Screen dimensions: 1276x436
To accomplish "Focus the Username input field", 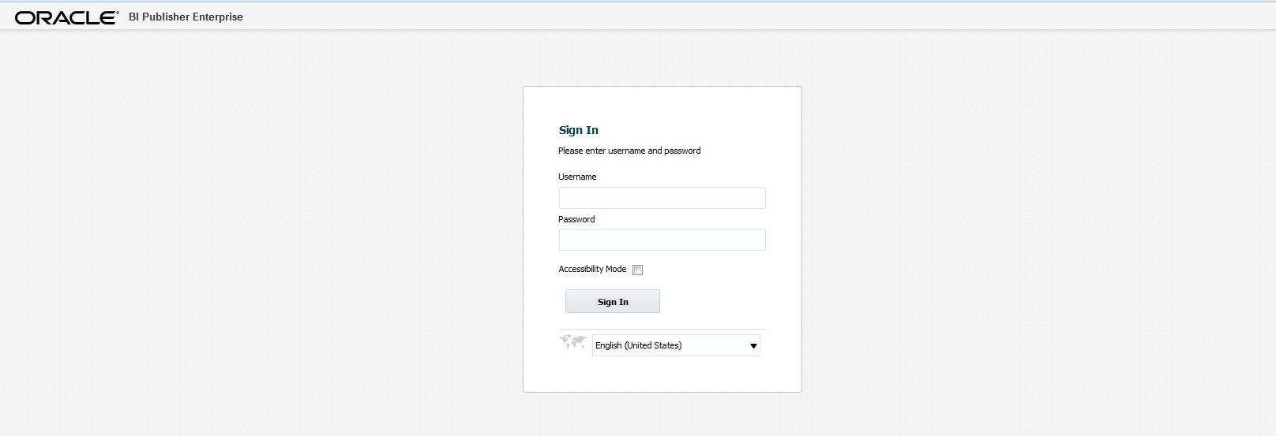I will (662, 198).
